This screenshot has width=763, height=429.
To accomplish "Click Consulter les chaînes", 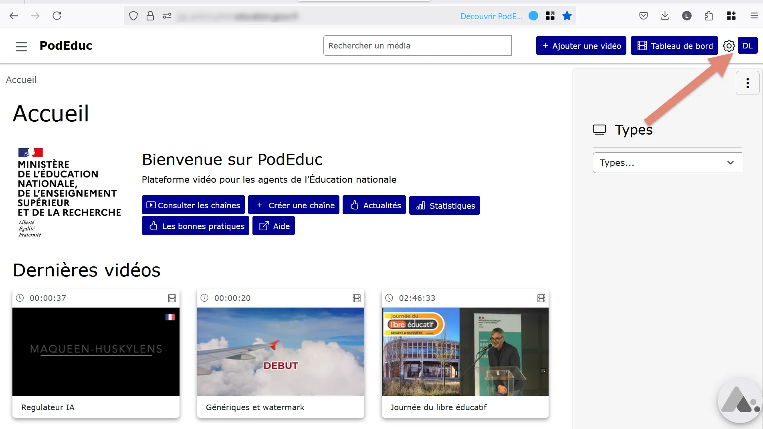I will click(193, 205).
